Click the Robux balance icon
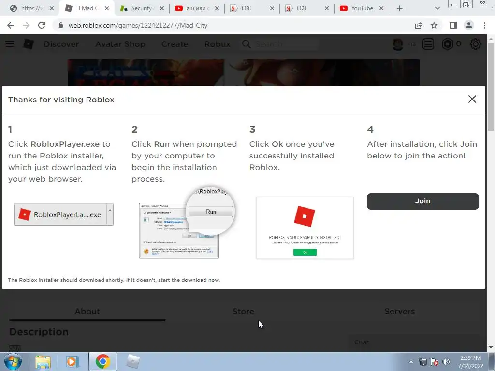495x371 pixels. [x=447, y=44]
